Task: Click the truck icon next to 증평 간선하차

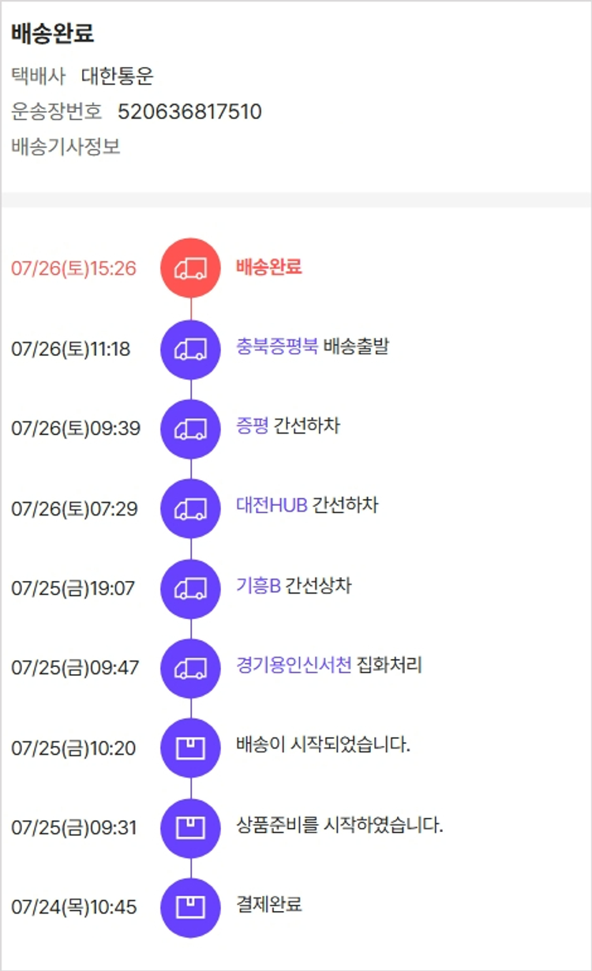Action: [190, 429]
